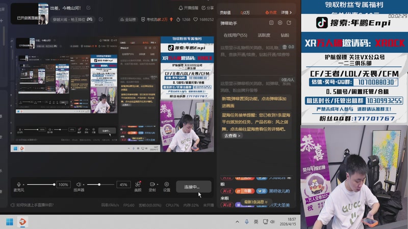
Task: Switch the 英 input method indicator
Action: coord(256,222)
